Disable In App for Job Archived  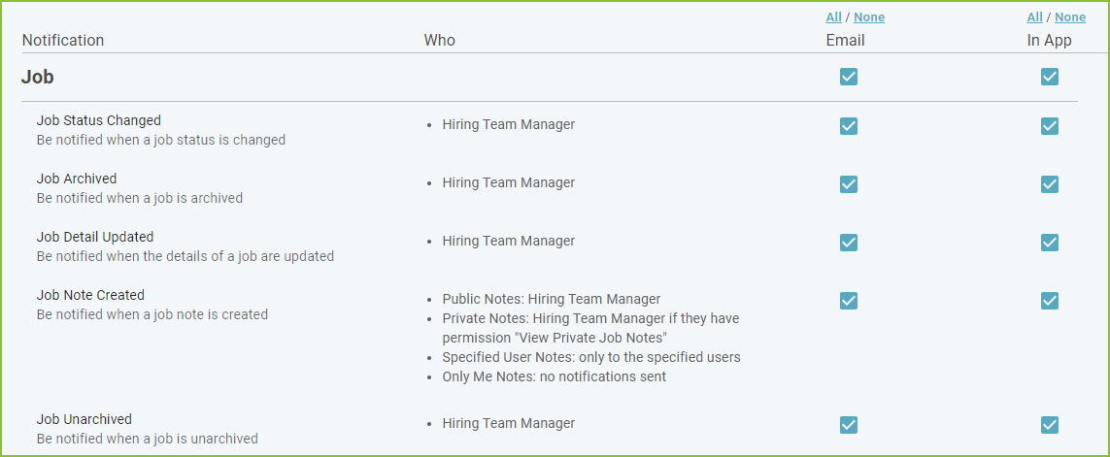pos(1049,184)
